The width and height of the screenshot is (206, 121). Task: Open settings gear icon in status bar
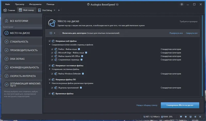click(x=195, y=117)
